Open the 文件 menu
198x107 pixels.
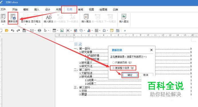(x=3, y=9)
